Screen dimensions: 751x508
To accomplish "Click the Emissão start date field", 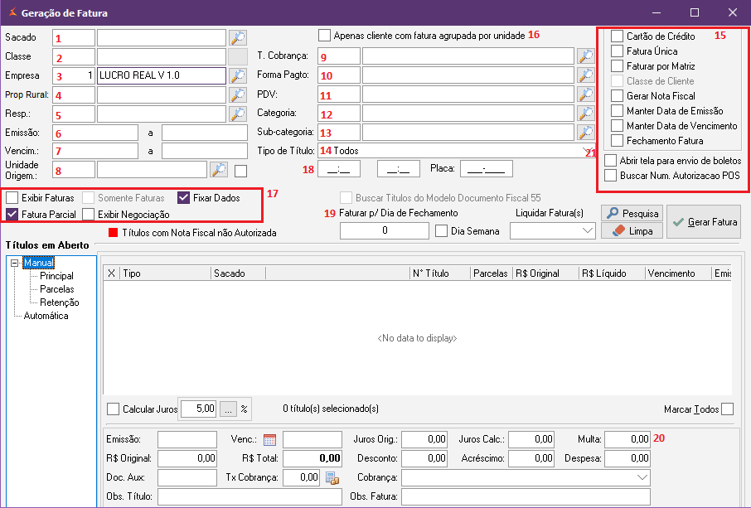I will point(95,133).
